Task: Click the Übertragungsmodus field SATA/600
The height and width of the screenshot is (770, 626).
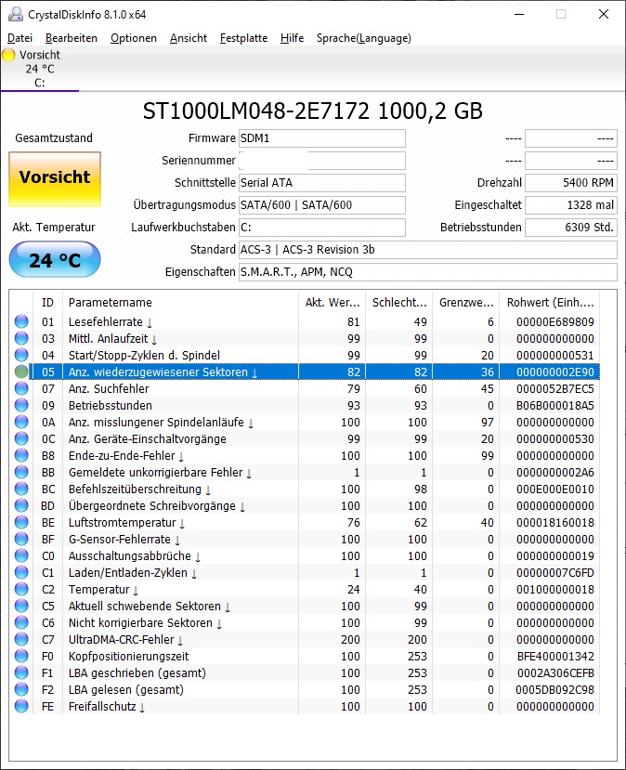Action: tap(322, 205)
